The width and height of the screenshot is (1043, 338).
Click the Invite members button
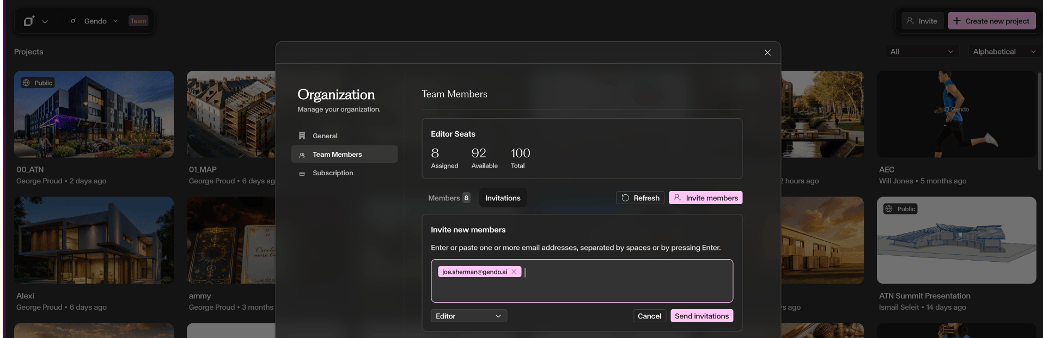pos(705,198)
